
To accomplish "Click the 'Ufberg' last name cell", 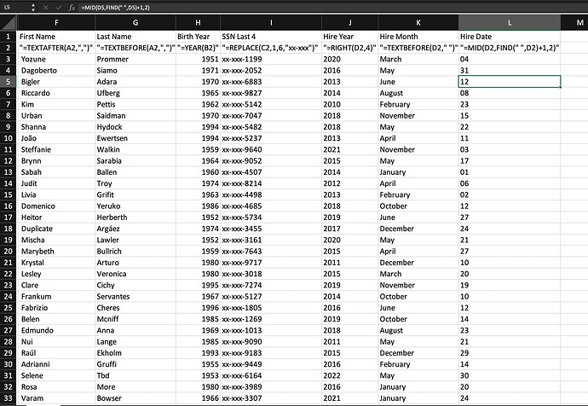I will [135, 93].
